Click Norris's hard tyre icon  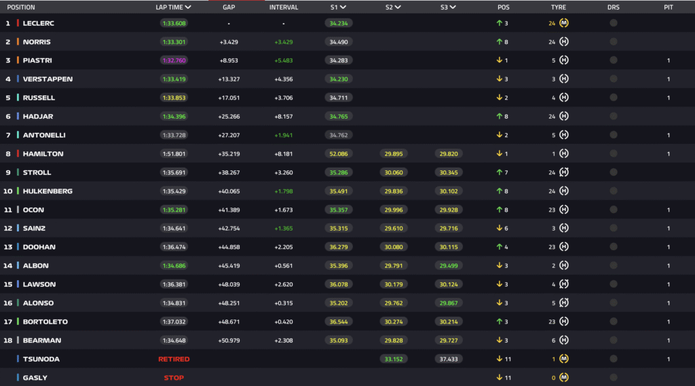point(564,41)
